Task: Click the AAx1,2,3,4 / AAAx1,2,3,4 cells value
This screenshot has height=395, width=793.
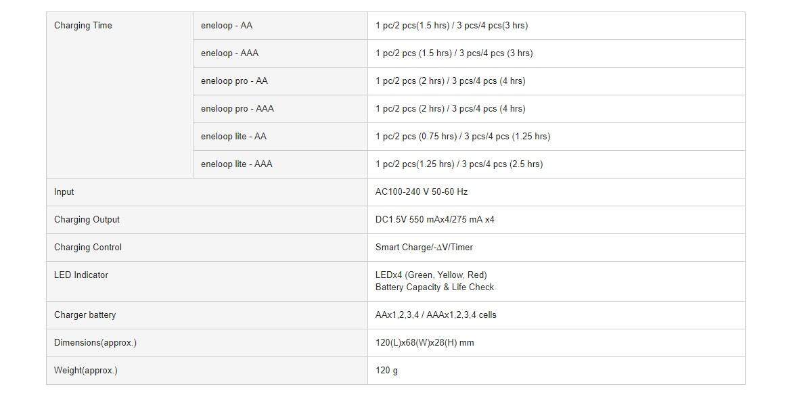Action: click(436, 315)
